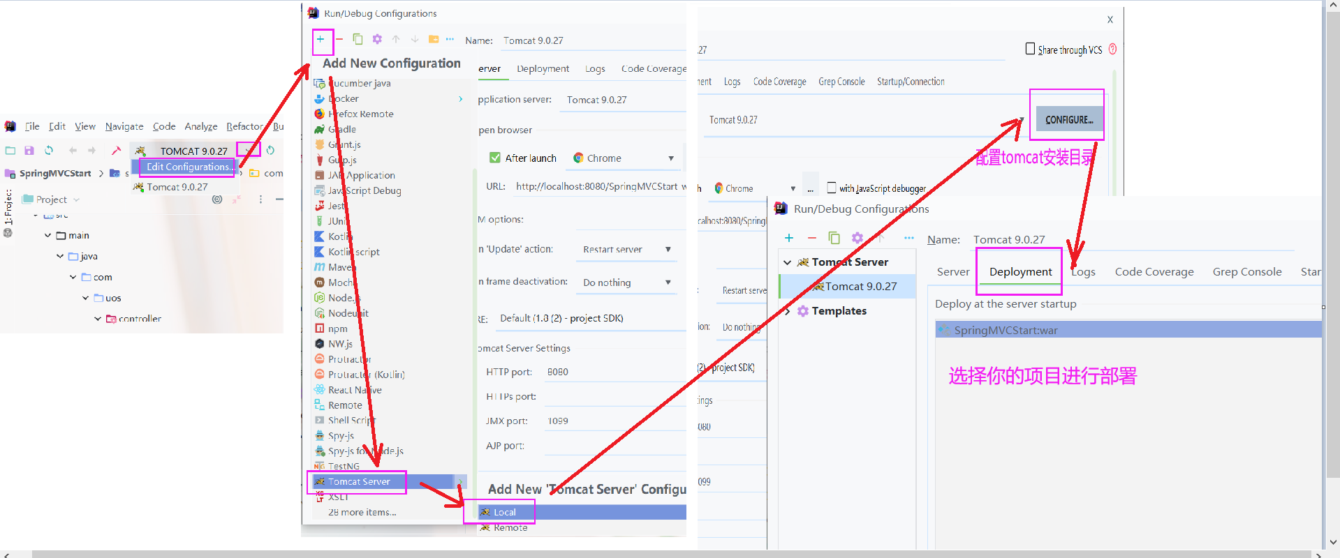Open the Restart server update action dropdown

(668, 249)
